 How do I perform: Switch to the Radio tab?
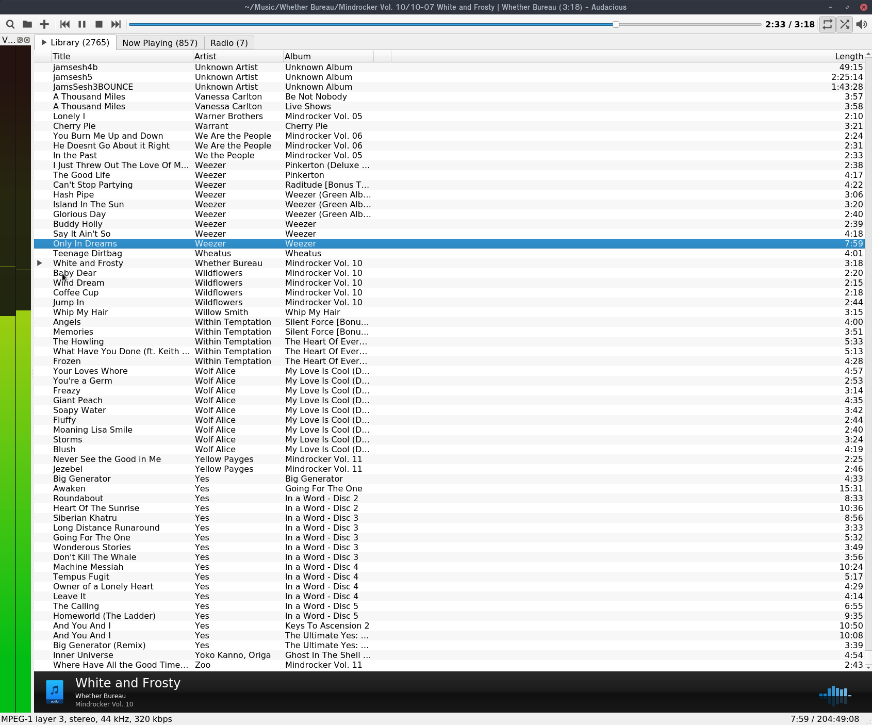[229, 43]
